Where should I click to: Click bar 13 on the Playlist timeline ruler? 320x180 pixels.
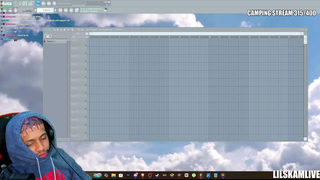pos(209,37)
